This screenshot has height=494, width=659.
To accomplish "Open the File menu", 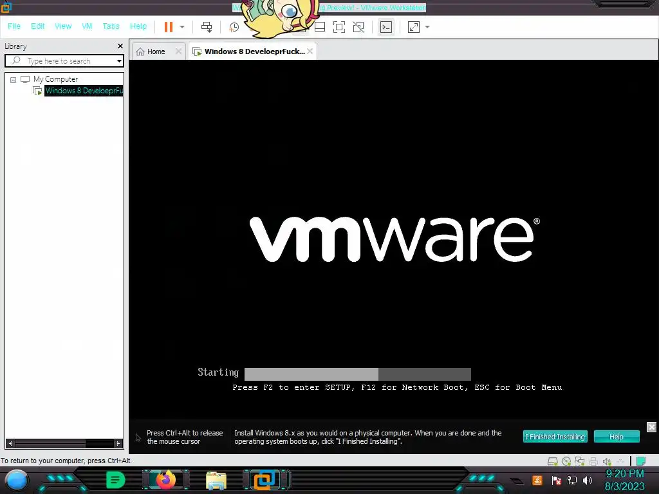I will (x=14, y=26).
